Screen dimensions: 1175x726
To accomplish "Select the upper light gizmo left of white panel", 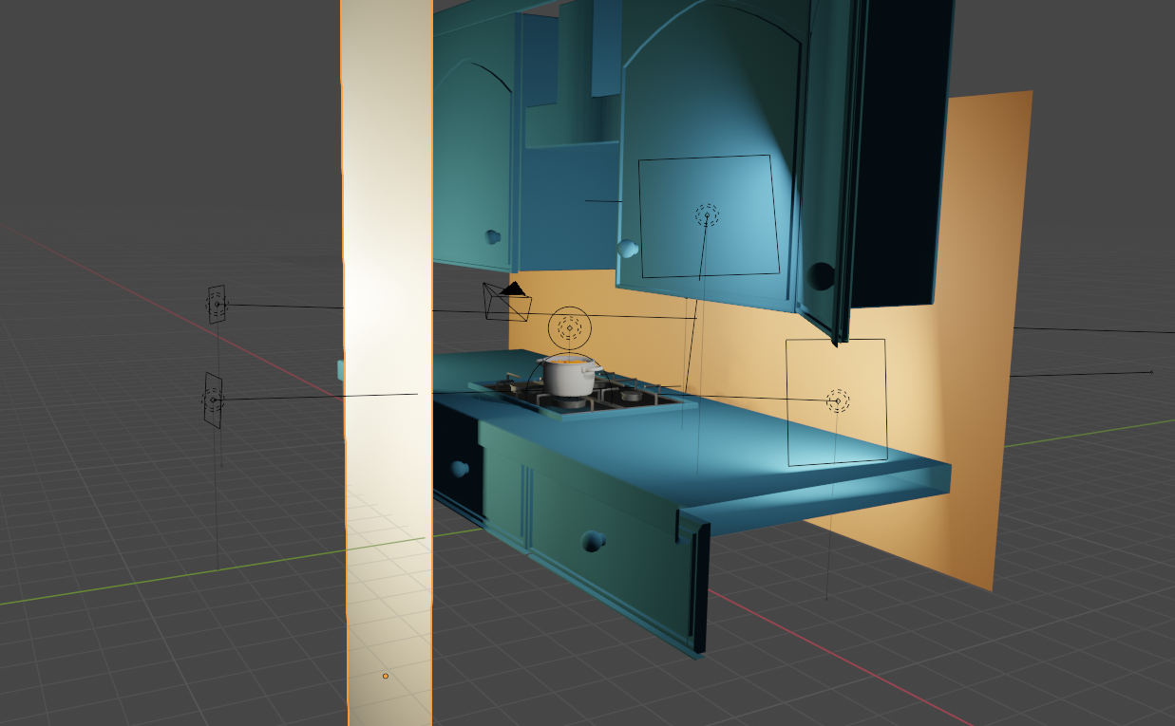I will click(217, 305).
